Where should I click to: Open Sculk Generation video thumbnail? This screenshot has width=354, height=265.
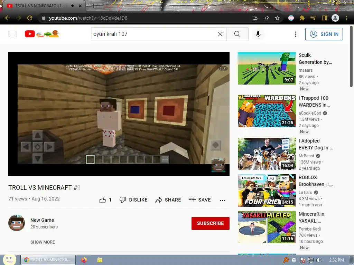point(267,68)
